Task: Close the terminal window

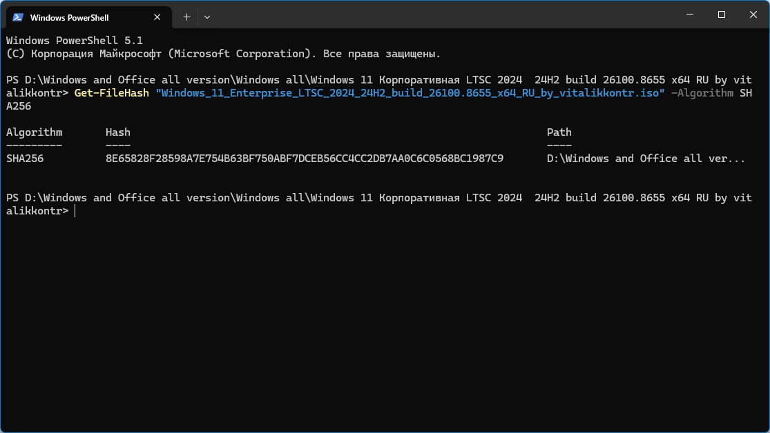Action: point(753,14)
